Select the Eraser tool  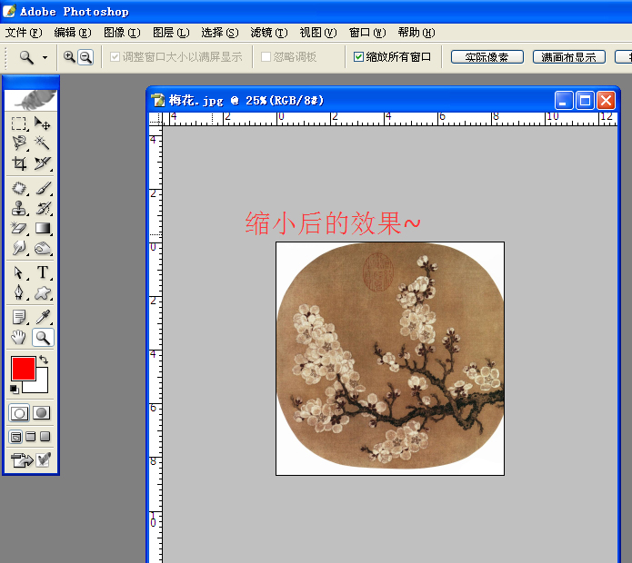[18, 228]
